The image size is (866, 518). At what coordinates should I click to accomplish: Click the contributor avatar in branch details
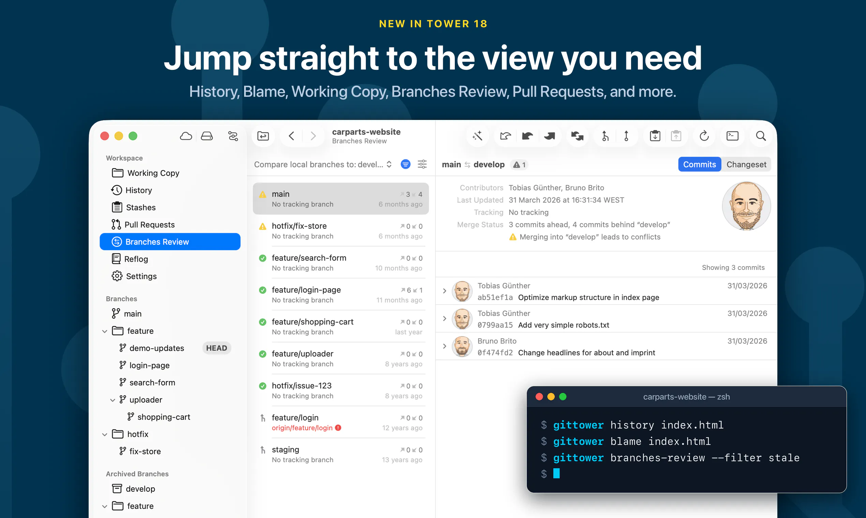746,206
